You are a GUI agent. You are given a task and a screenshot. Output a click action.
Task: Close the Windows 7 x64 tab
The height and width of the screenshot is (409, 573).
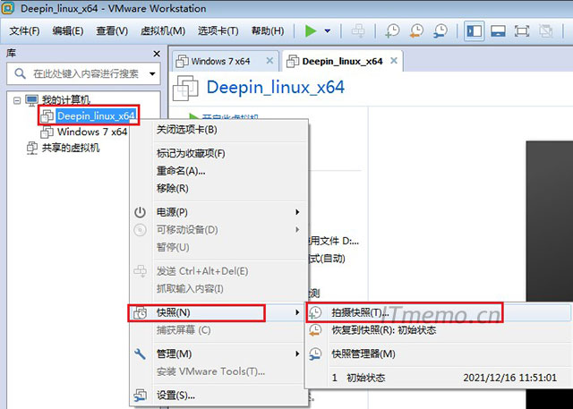click(269, 61)
